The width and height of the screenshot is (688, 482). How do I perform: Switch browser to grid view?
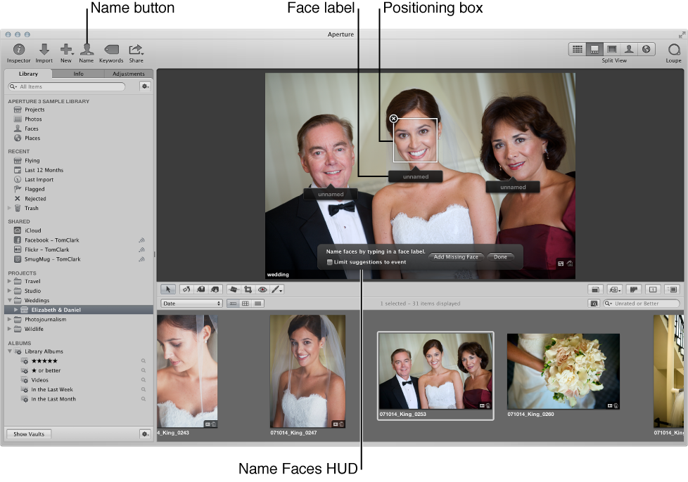pyautogui.click(x=246, y=304)
